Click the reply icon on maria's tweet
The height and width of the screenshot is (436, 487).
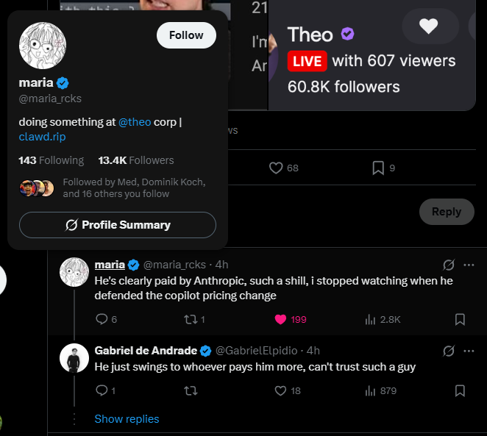(102, 319)
